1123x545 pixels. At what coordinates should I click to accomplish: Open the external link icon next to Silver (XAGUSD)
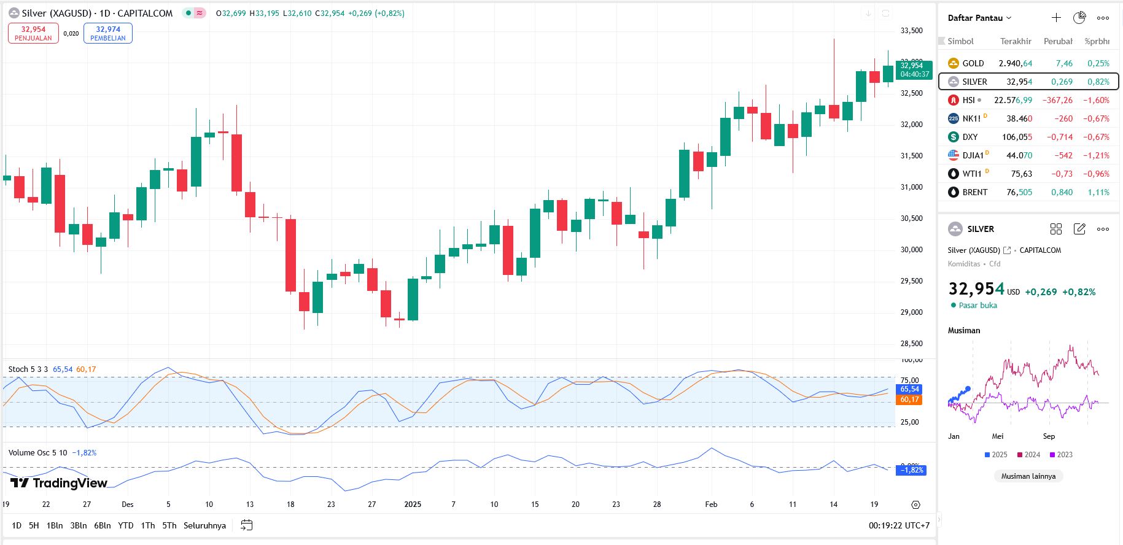point(1007,250)
